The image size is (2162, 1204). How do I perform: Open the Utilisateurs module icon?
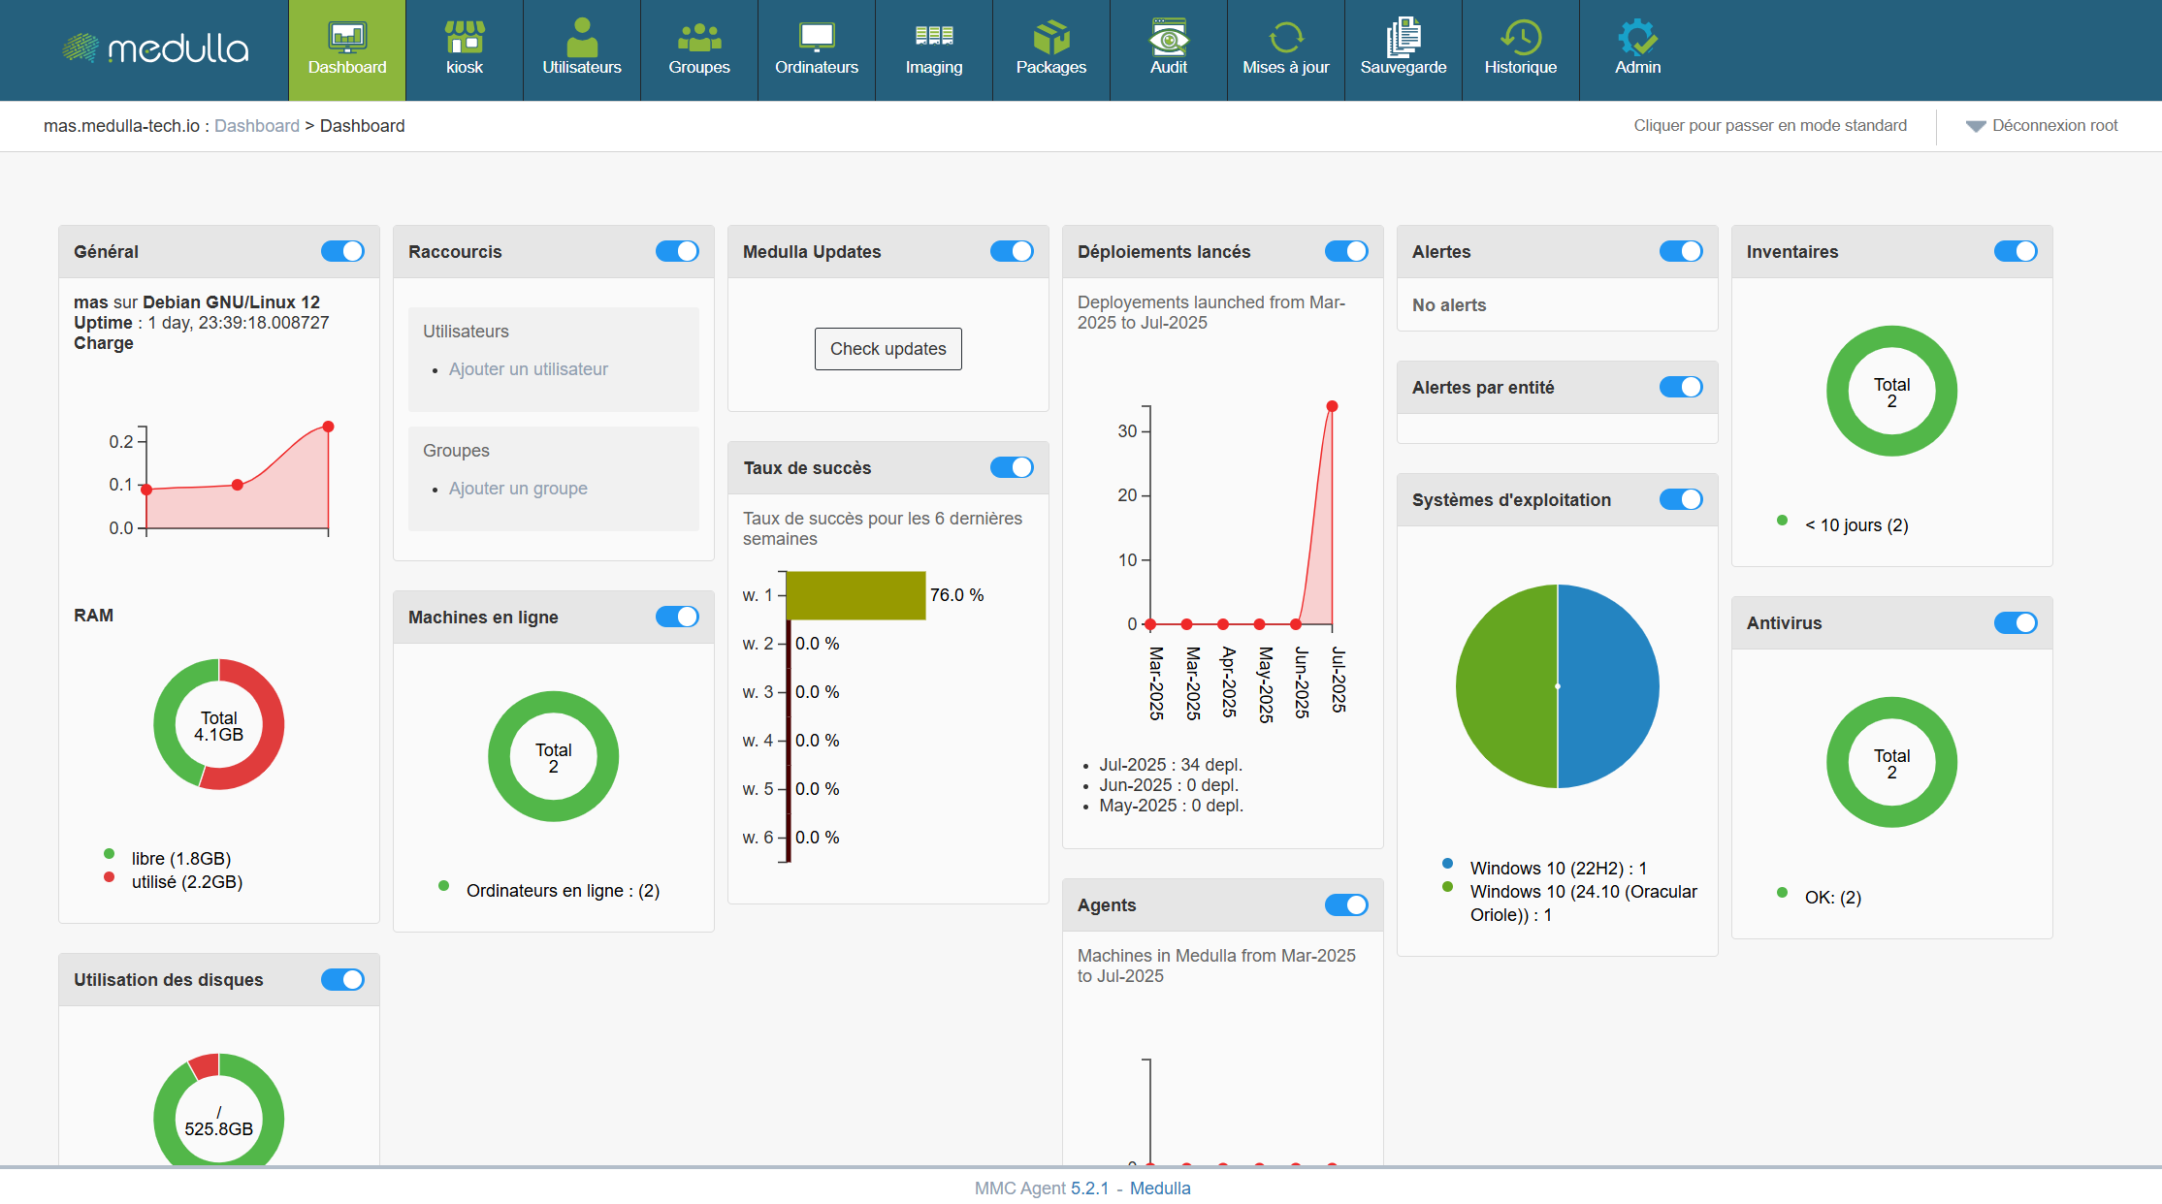582,49
